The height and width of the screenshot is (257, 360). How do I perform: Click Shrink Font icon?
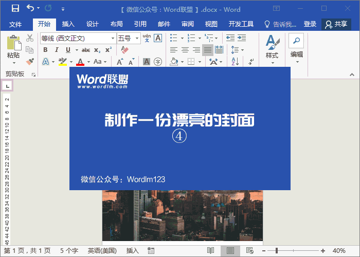point(131,62)
